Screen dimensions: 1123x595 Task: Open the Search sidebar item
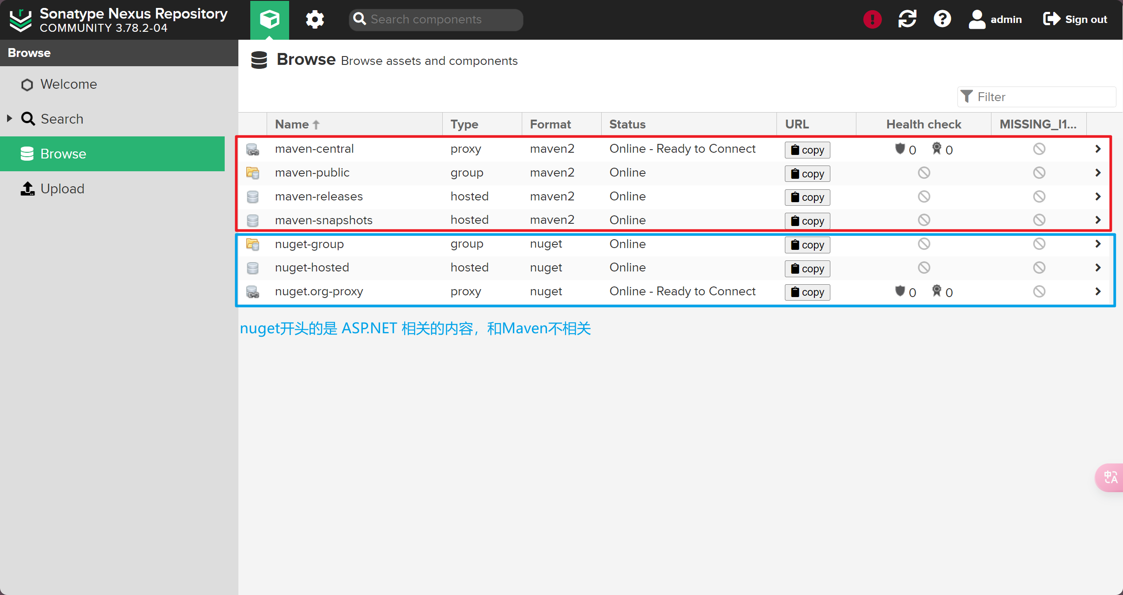point(62,119)
